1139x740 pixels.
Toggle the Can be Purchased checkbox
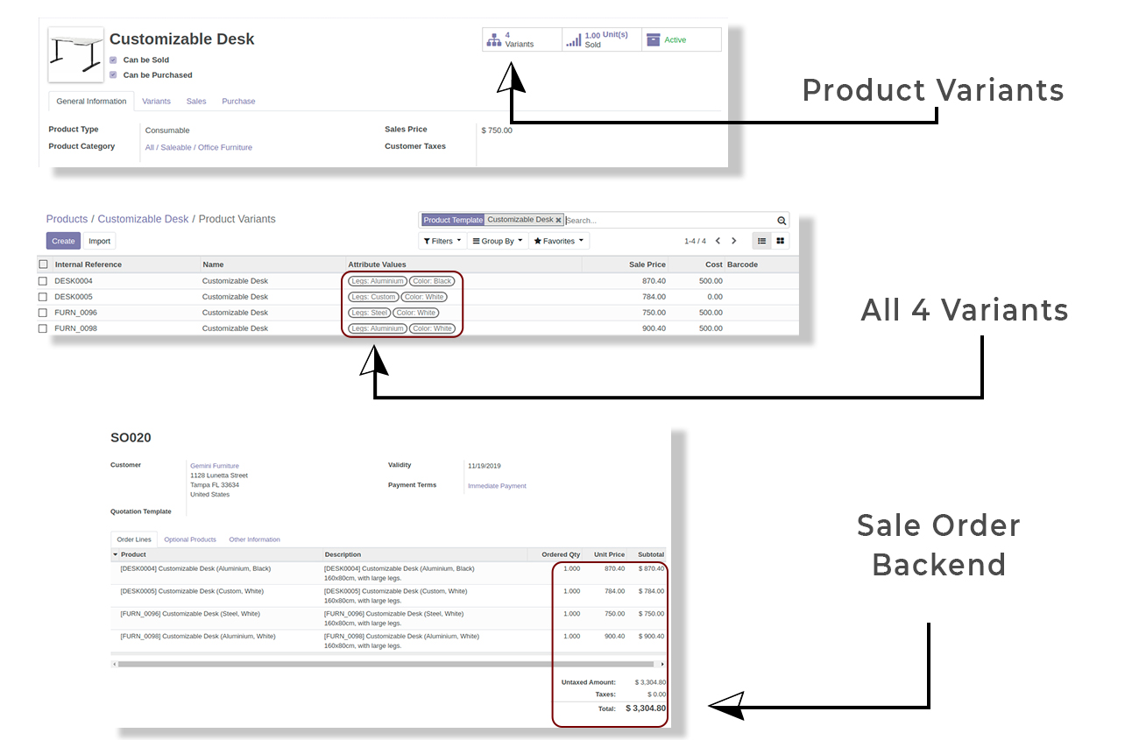click(x=113, y=75)
